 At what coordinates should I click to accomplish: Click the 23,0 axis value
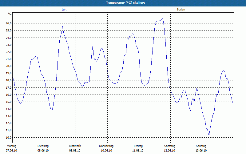tap(9, 45)
